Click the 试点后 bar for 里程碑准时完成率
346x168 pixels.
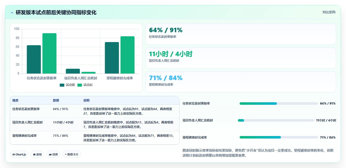tap(128, 55)
